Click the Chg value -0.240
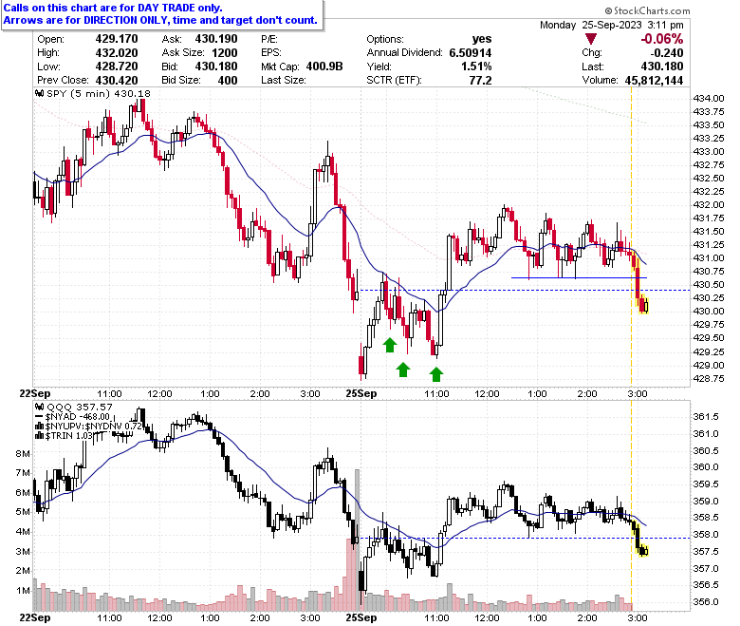This screenshot has width=740, height=626. (666, 52)
